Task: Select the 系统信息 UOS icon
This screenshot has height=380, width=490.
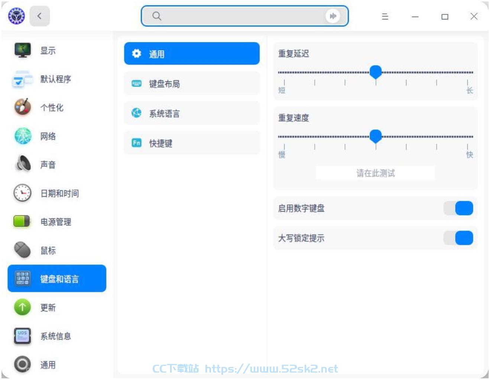Action: pyautogui.click(x=22, y=336)
